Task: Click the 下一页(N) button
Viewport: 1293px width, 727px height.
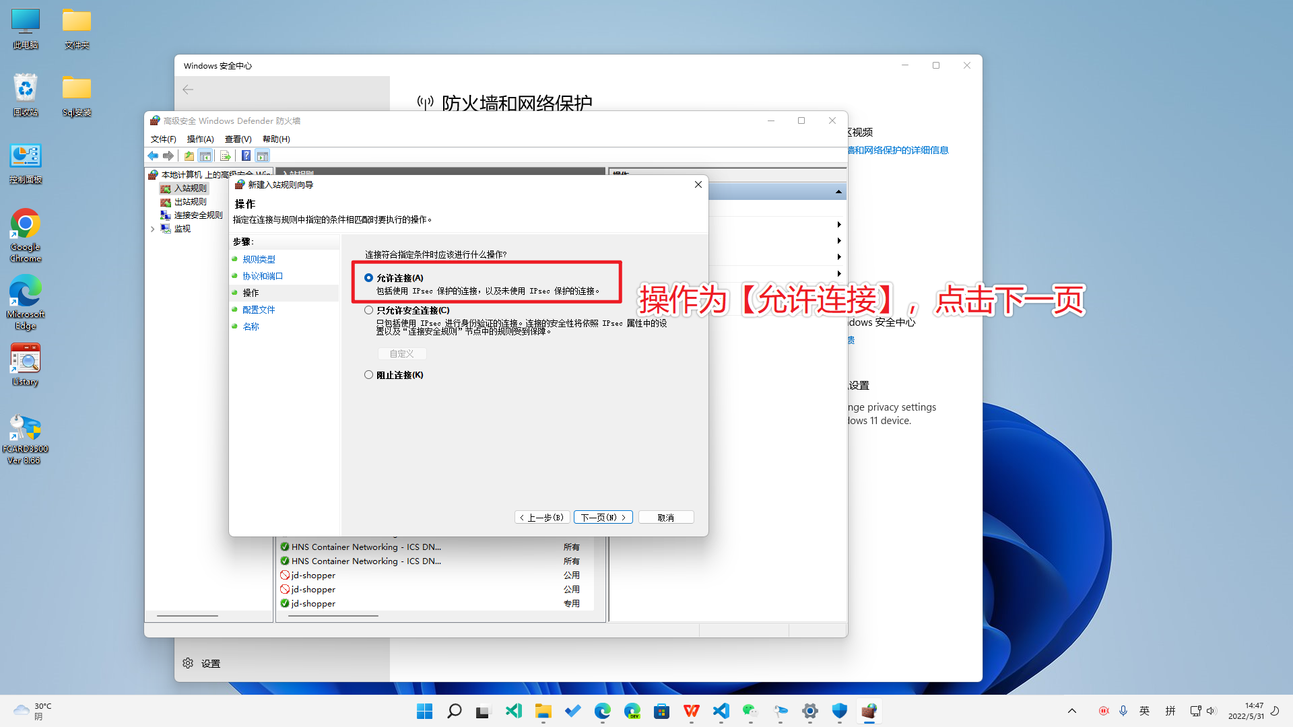Action: click(603, 518)
